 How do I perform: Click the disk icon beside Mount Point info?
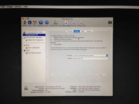coord(26,88)
